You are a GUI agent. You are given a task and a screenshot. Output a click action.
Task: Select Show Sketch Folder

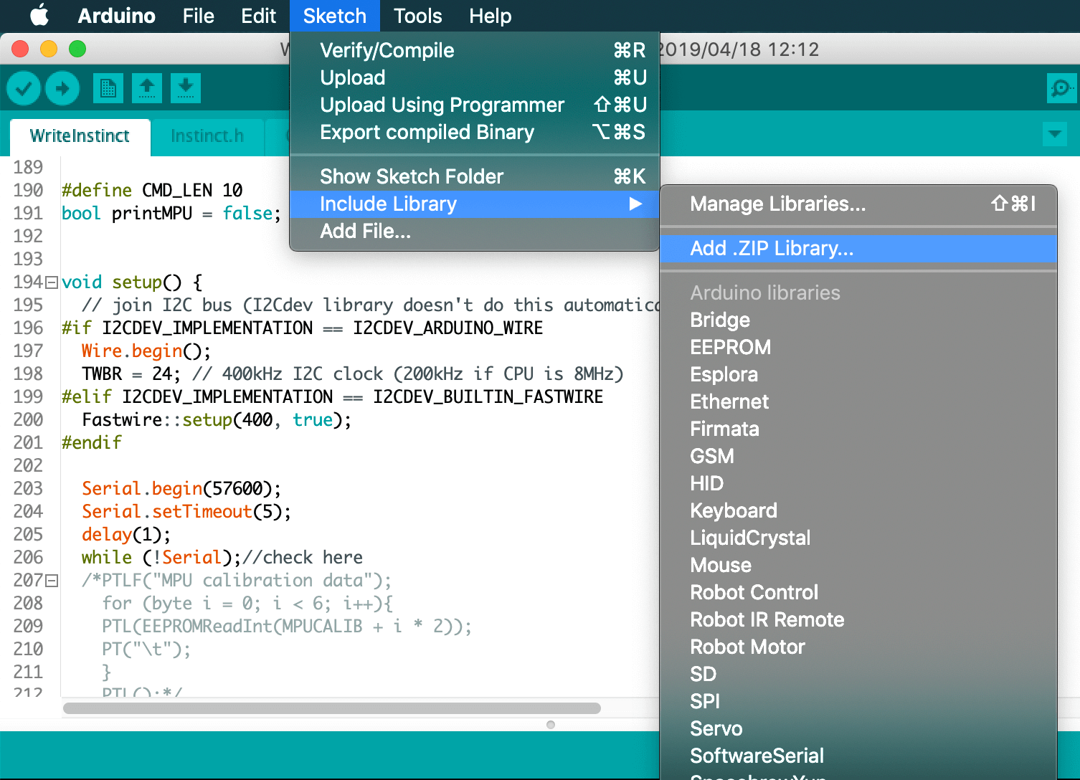474,176
